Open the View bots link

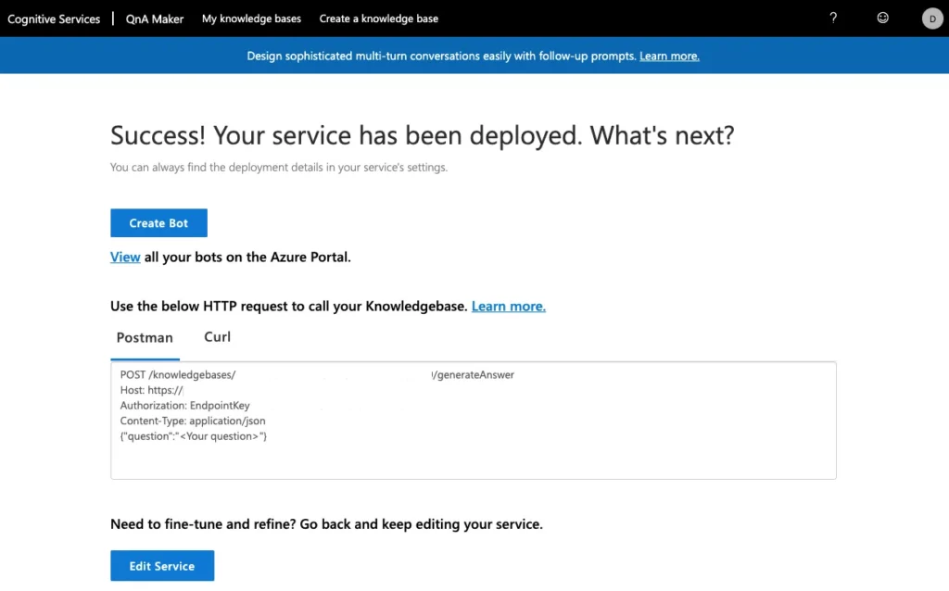tap(125, 258)
